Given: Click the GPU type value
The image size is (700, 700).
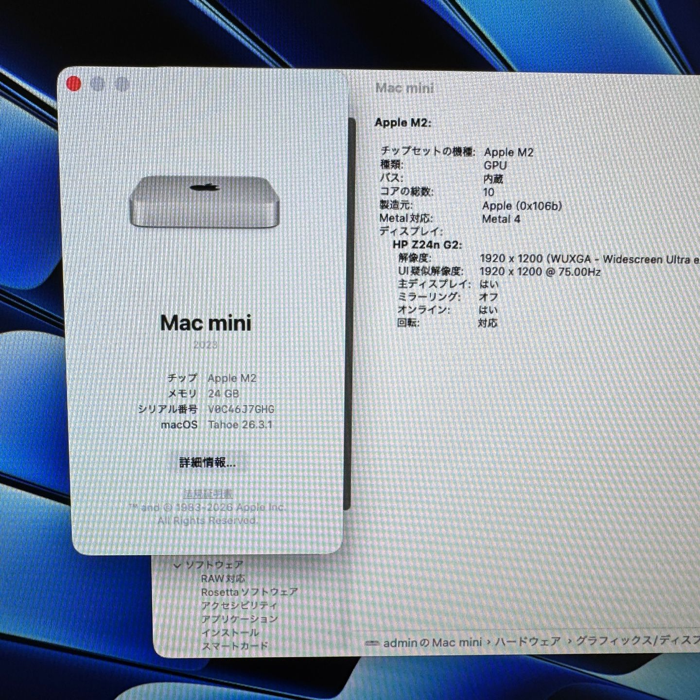Looking at the screenshot, I should coord(495,166).
